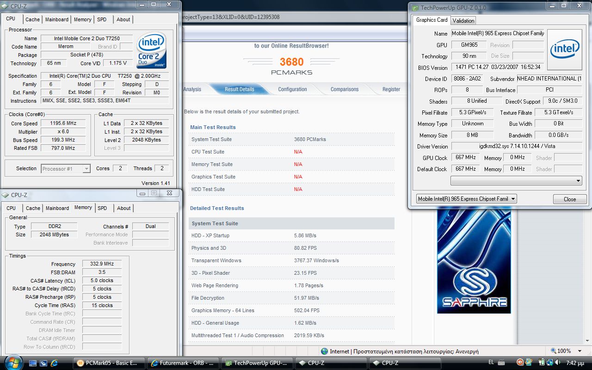Click the System Test Suite 3680 PCMarks row
Viewport: 592px width, 370px height.
coord(292,139)
